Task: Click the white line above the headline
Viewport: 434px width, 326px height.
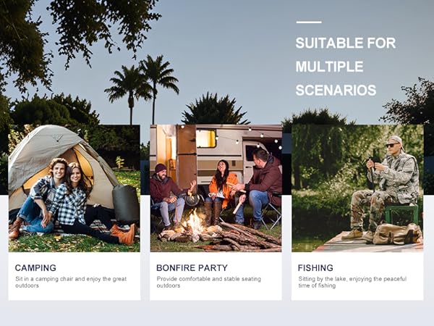Action: pos(309,22)
